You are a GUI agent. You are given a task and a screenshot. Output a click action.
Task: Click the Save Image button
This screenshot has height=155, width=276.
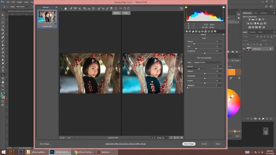click(x=45, y=144)
